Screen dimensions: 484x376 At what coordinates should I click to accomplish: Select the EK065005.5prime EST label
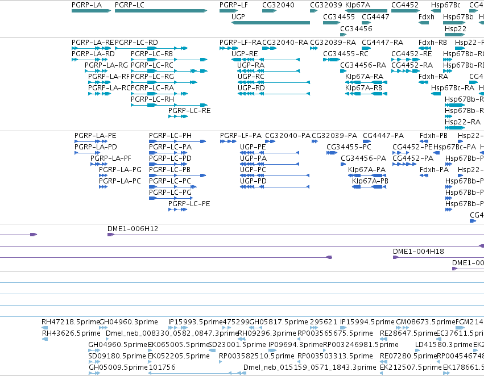179,345
